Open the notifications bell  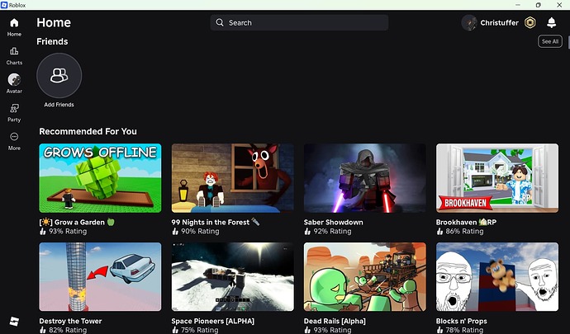(552, 22)
